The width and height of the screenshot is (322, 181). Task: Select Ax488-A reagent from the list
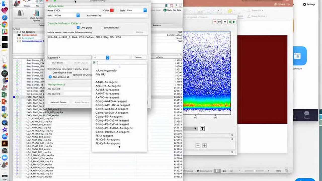[107, 90]
